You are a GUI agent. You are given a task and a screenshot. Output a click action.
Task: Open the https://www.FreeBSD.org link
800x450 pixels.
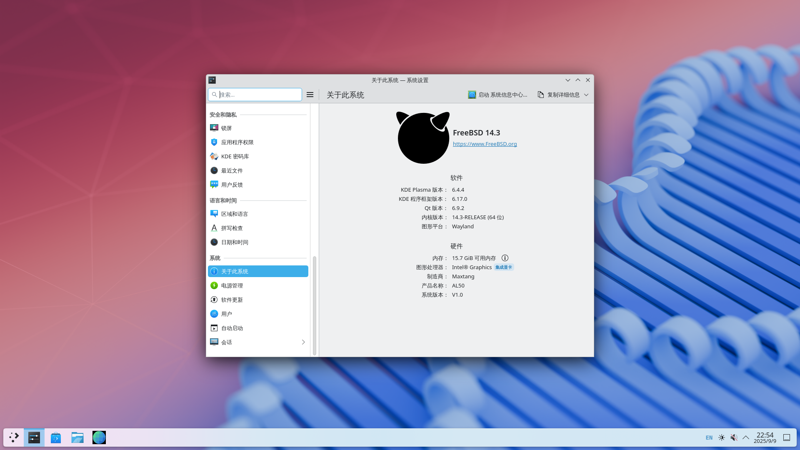point(485,144)
